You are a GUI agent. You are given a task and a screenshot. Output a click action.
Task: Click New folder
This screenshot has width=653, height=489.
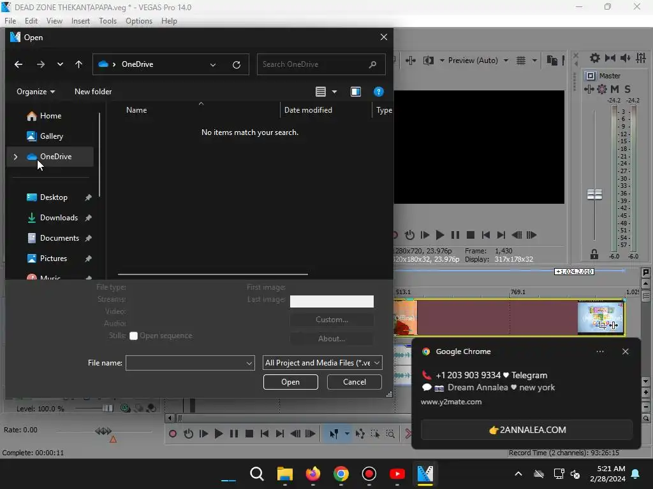[x=93, y=92]
